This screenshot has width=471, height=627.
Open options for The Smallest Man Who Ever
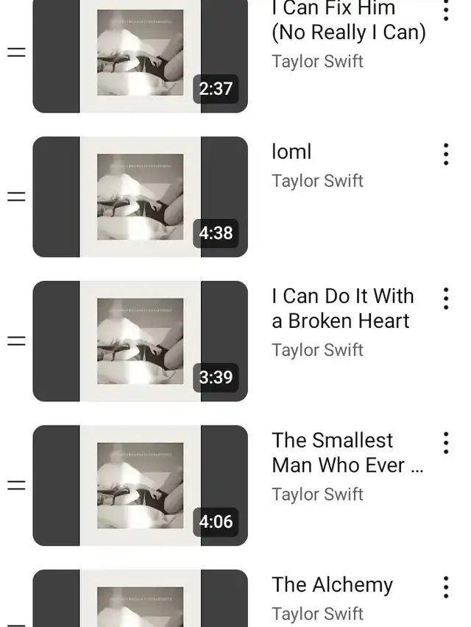click(446, 443)
